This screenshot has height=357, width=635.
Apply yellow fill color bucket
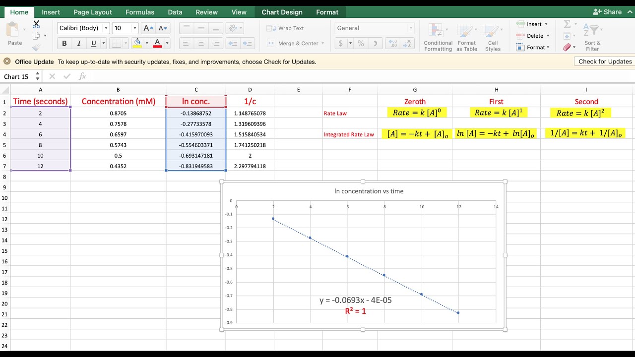click(x=137, y=44)
